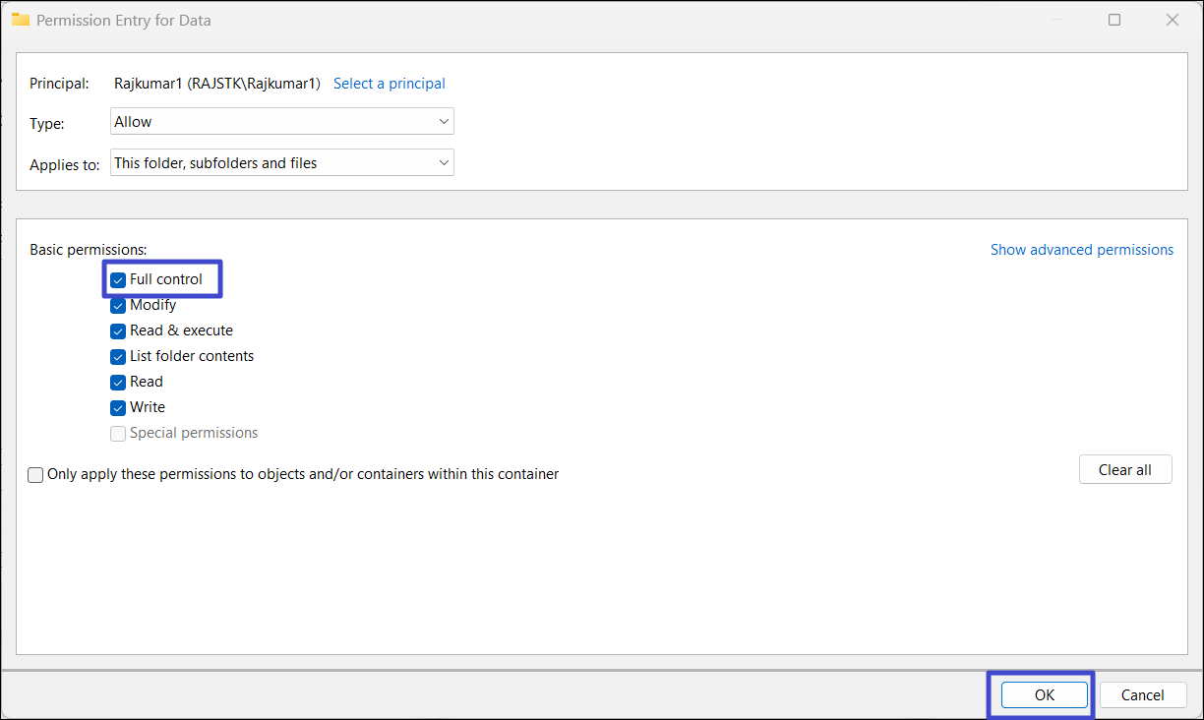The image size is (1204, 720).
Task: Click the folder icon in the title bar
Action: pyautogui.click(x=20, y=20)
